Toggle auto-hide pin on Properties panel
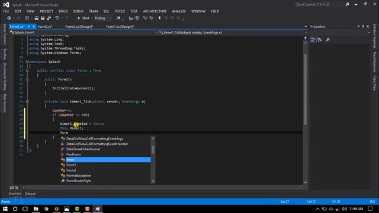Screen dimensions: 379x213 pyautogui.click(x=363, y=26)
